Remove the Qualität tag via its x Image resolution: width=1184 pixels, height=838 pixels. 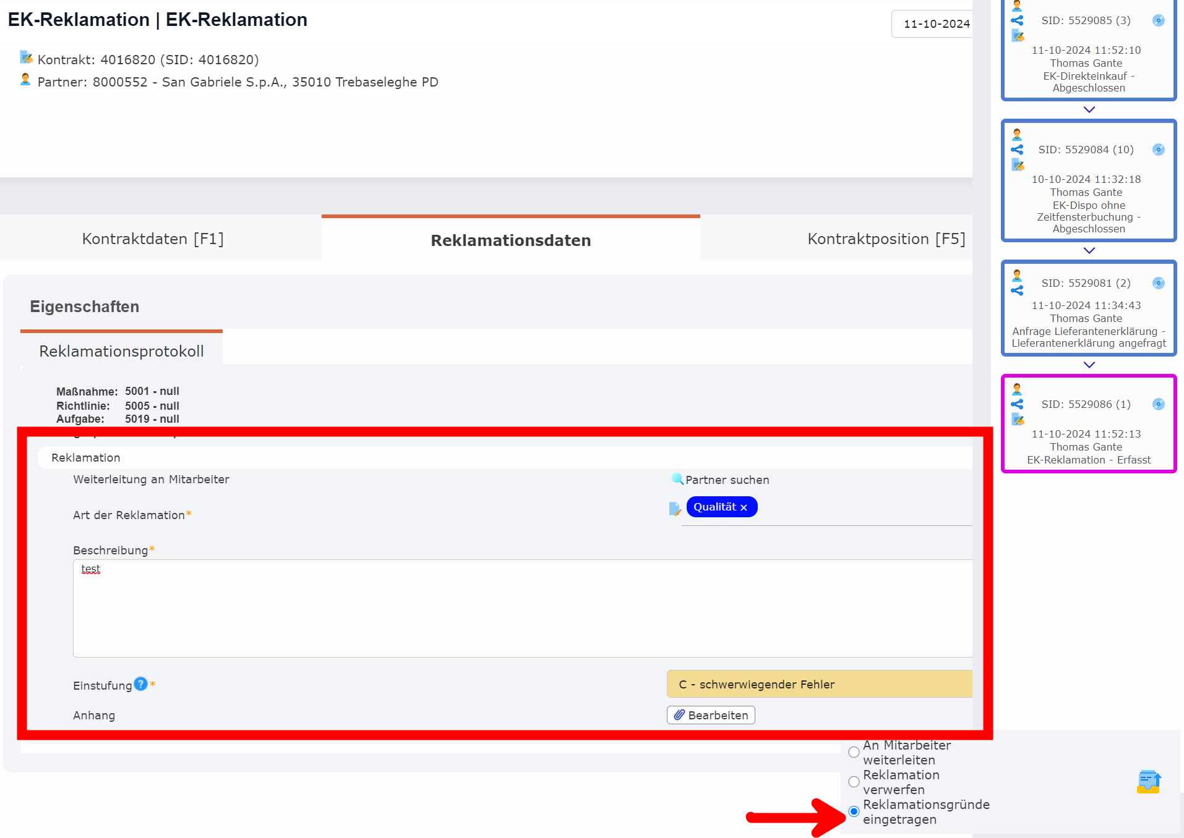pos(744,507)
